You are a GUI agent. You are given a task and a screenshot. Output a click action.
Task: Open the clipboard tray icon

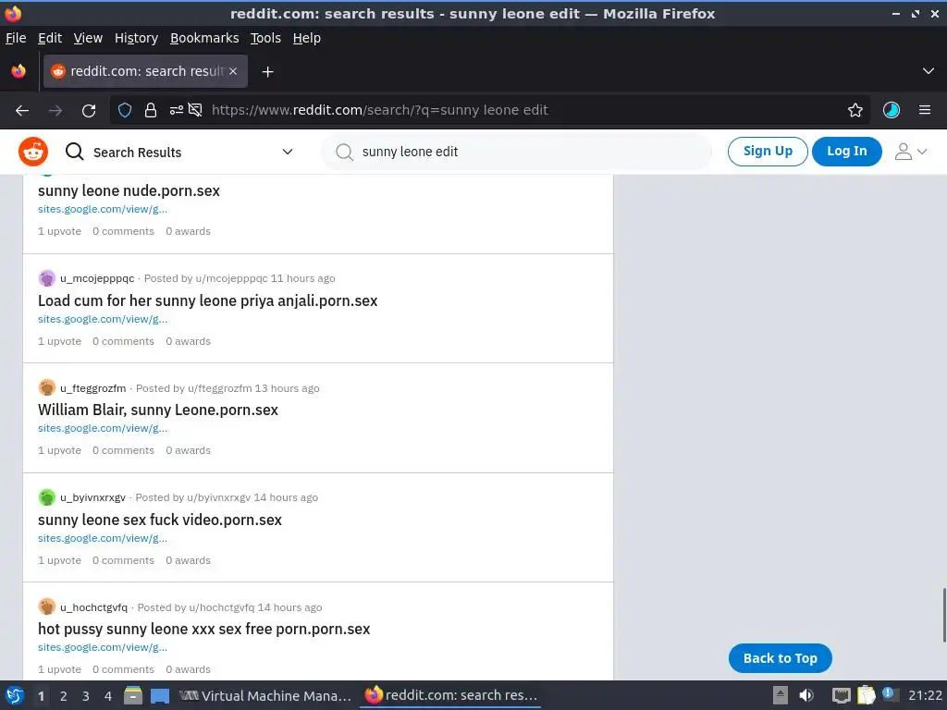866,695
